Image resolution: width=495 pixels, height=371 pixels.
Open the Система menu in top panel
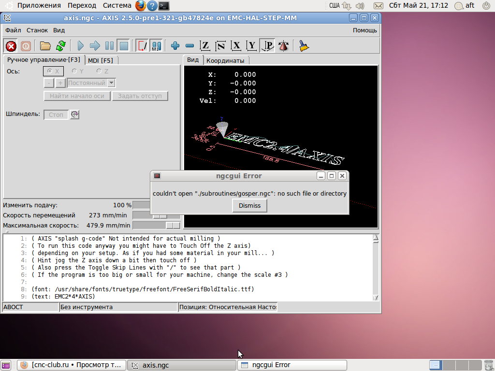tap(117, 5)
